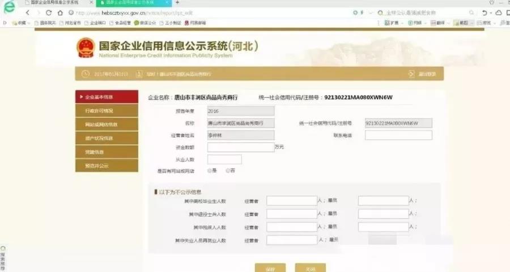
Task: Click the 360 browser logo
Action: 9,7
